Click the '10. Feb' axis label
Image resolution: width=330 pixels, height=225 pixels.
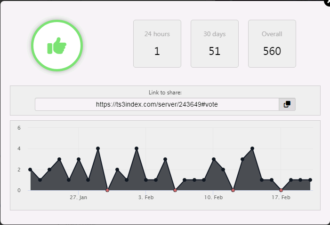coord(213,197)
